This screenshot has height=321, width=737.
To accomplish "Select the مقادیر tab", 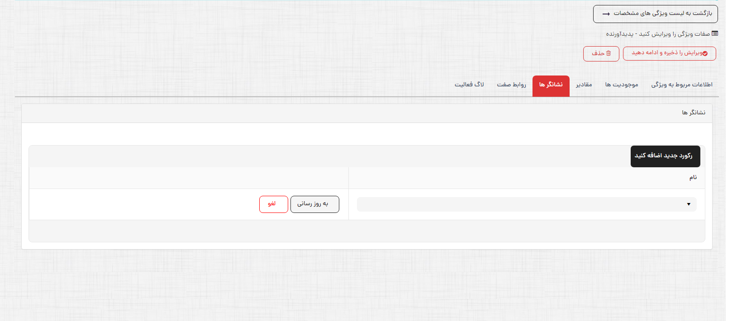I will point(584,85).
